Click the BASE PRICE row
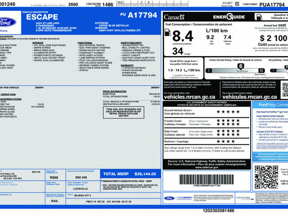288x216 pixels. [131, 94]
